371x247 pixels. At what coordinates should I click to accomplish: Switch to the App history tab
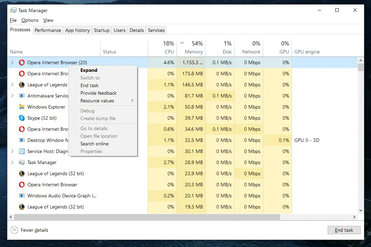click(x=77, y=30)
